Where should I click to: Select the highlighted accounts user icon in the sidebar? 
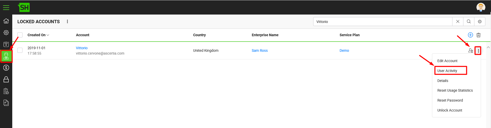click(6, 56)
